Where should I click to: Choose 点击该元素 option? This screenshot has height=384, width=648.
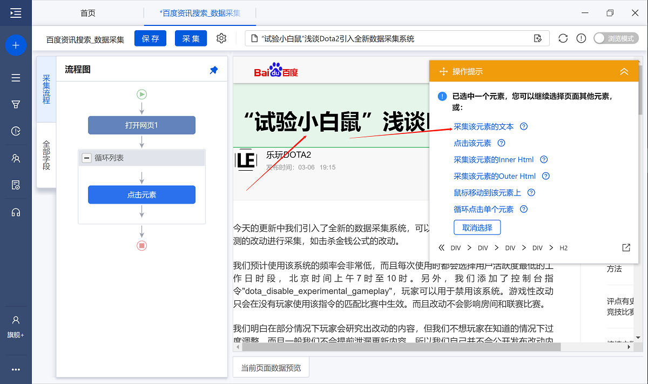[x=473, y=143]
